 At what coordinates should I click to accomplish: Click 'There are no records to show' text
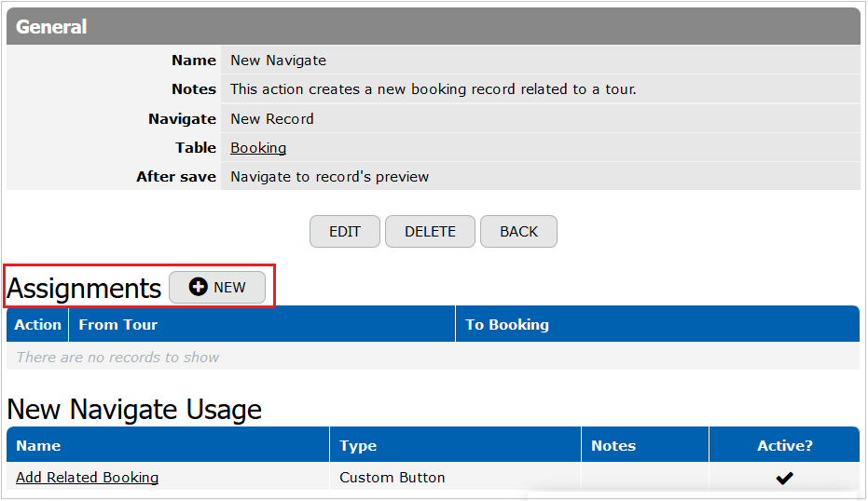click(x=117, y=358)
